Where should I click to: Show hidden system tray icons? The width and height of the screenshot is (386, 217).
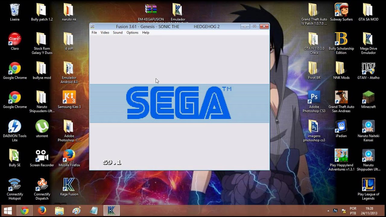(328, 211)
